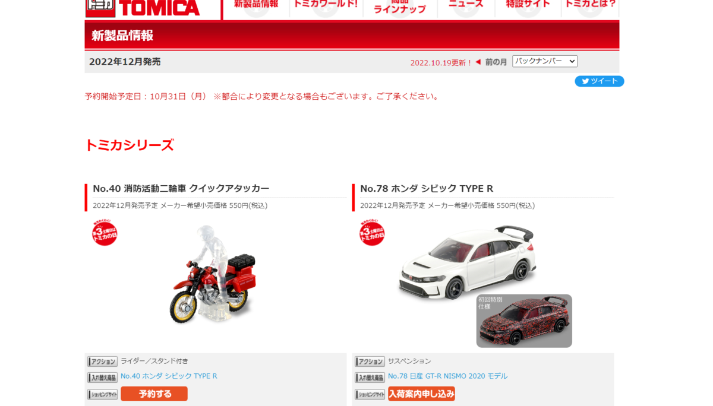
Task: Click the ショッピングサイト label under No.40
Action: [x=102, y=394]
